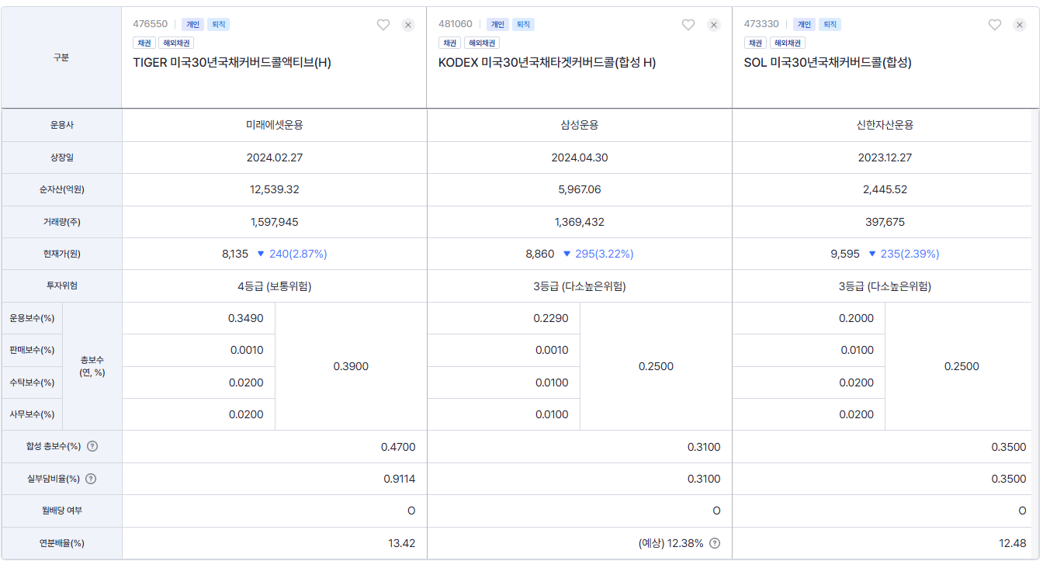Select manager name 신한자산운용
Image resolution: width=1043 pixels, height=561 pixels.
[885, 125]
